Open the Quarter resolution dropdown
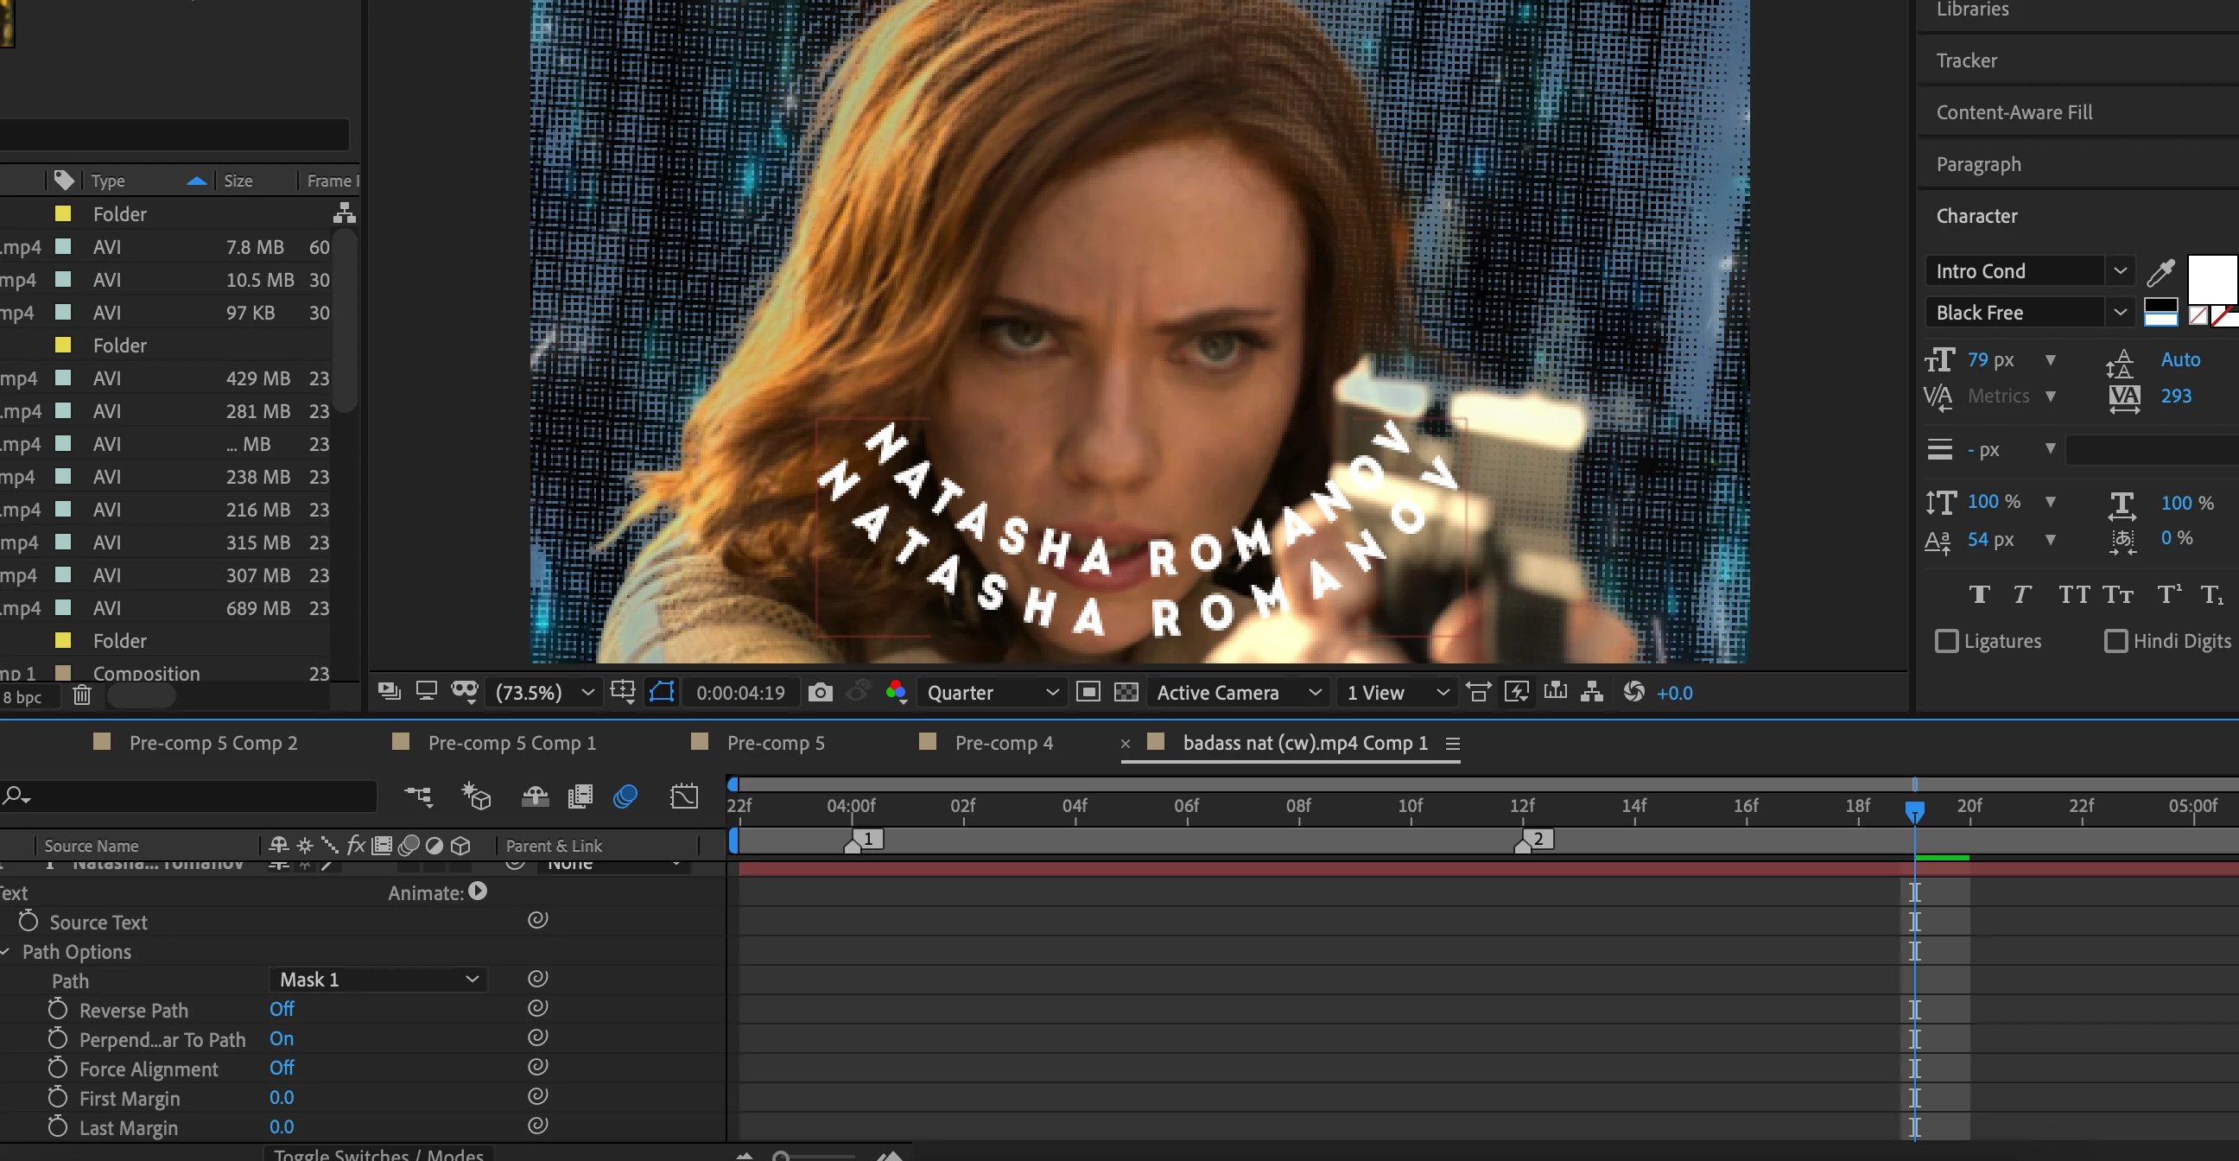Viewport: 2239px width, 1161px height. 993,693
